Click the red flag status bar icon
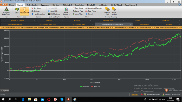 coord(142,94)
